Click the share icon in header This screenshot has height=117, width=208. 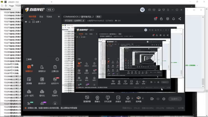(180, 19)
